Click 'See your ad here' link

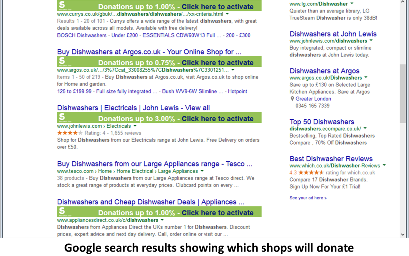tap(308, 198)
